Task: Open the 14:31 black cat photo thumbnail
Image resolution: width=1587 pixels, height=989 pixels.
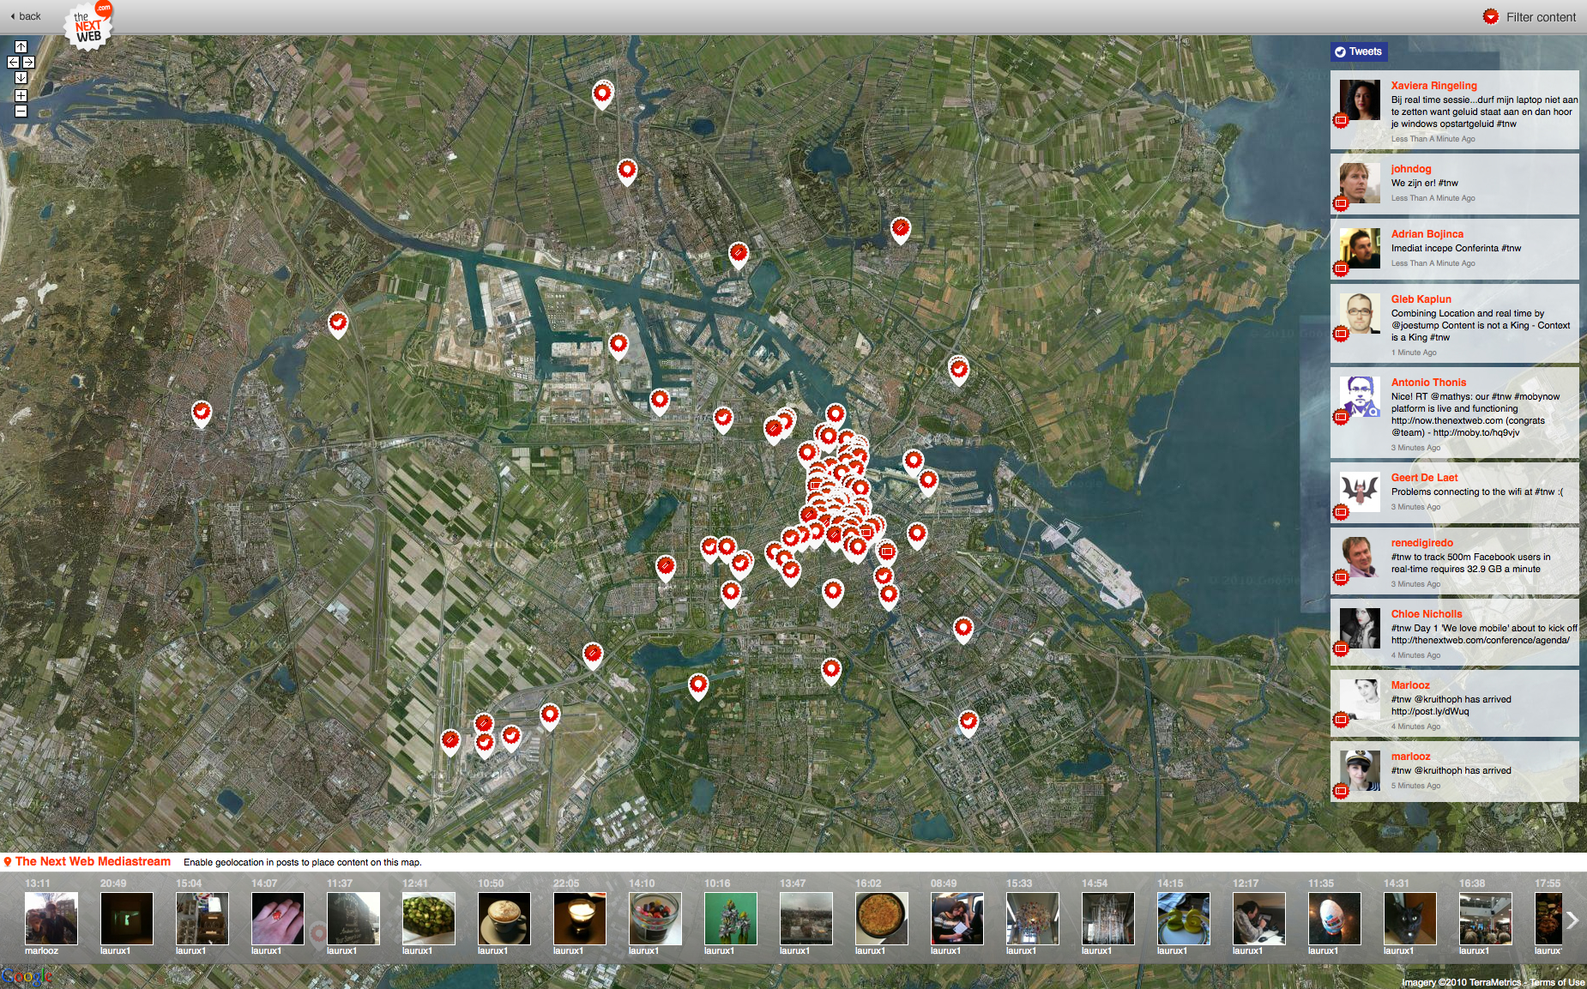Action: point(1409,919)
